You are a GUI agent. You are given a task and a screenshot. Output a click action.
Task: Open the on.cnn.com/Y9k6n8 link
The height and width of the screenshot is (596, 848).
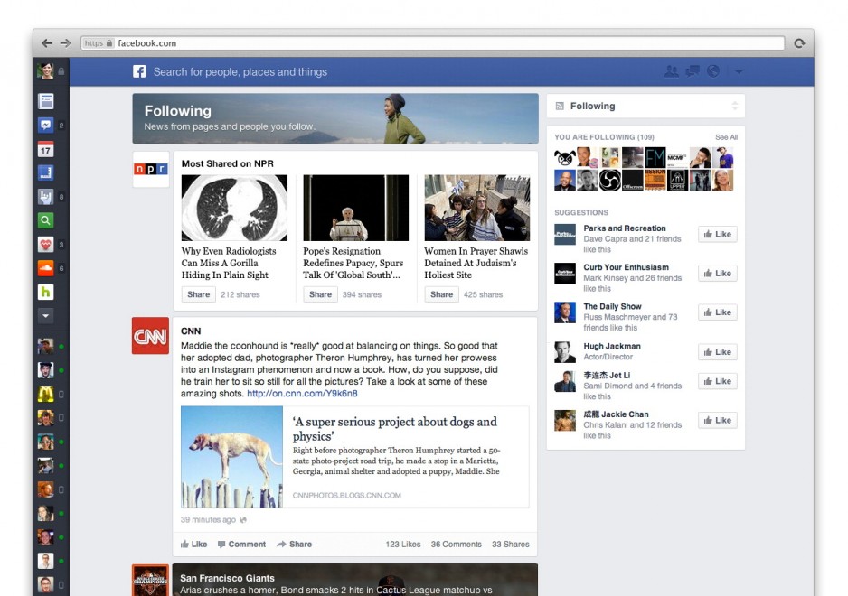click(x=302, y=394)
